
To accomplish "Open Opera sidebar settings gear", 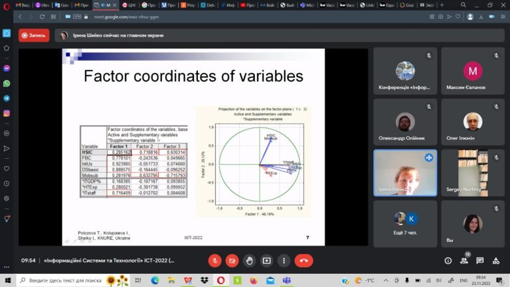I will click(x=7, y=199).
